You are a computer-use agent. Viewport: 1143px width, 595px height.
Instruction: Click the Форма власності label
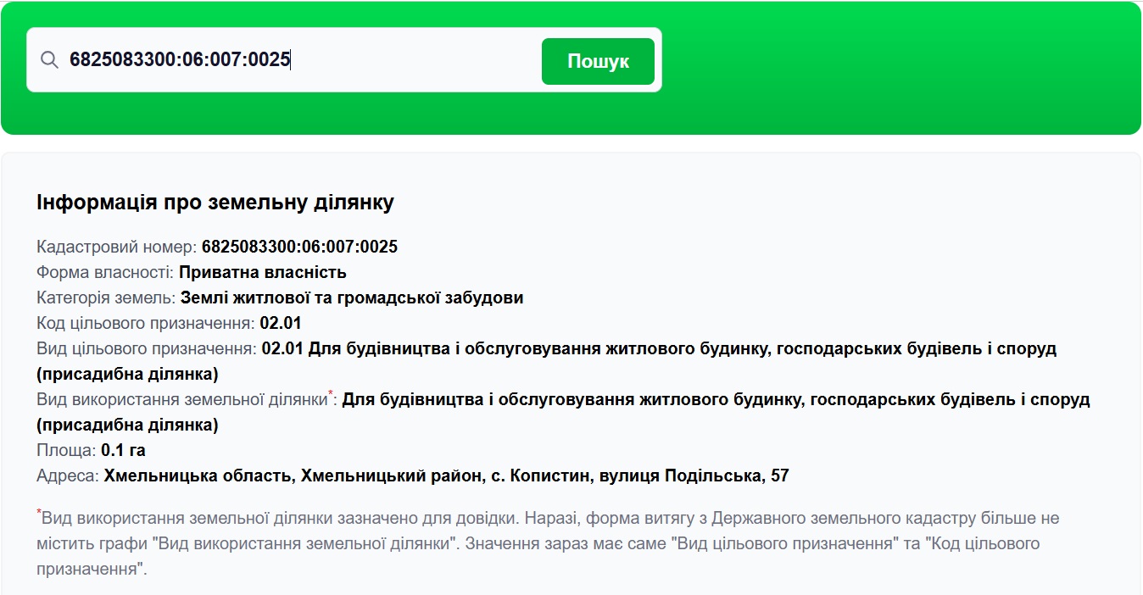[105, 273]
